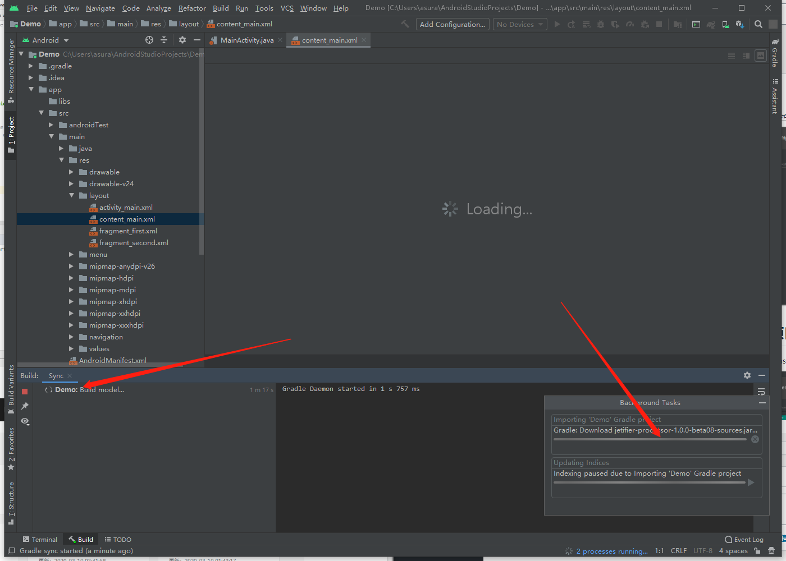Open the SDK Manager from the toolbar

click(740, 25)
